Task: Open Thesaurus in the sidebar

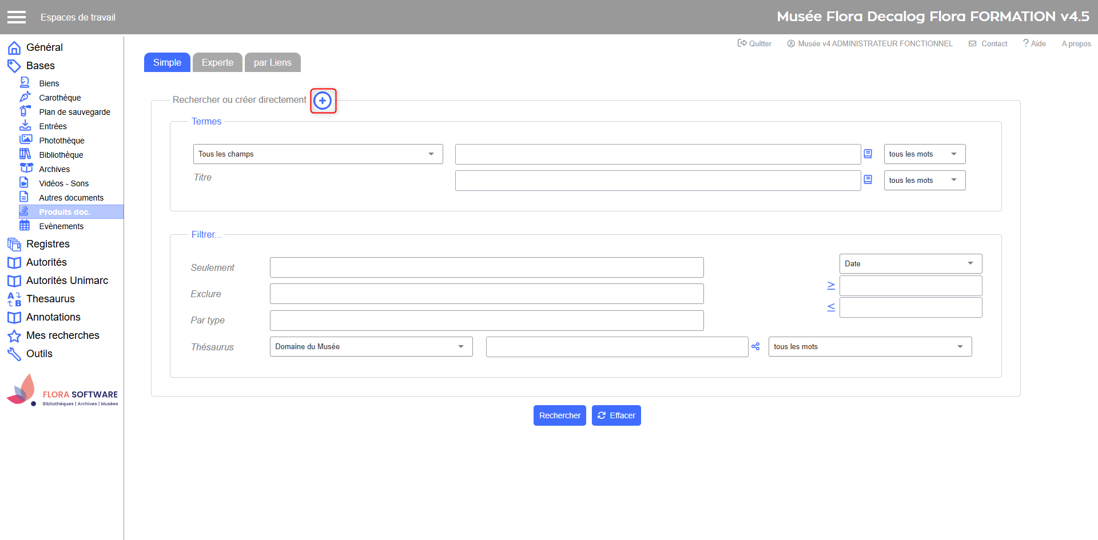Action: tap(50, 299)
